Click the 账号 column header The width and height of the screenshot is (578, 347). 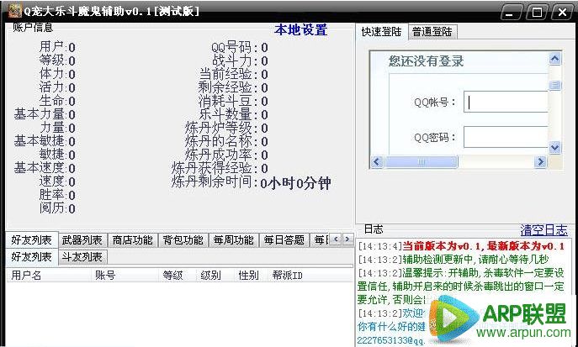pos(125,276)
